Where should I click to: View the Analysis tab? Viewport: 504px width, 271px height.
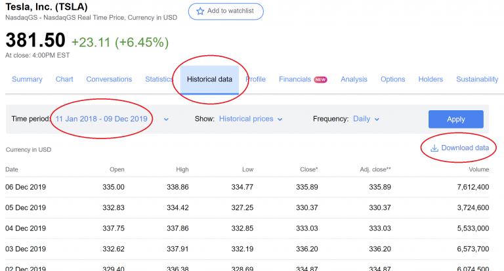click(x=354, y=79)
